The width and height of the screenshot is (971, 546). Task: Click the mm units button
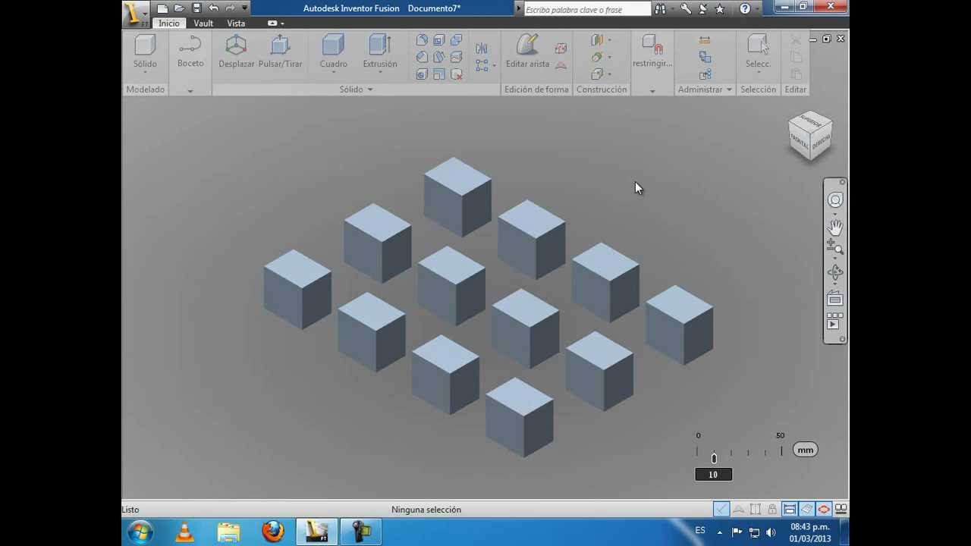[805, 450]
